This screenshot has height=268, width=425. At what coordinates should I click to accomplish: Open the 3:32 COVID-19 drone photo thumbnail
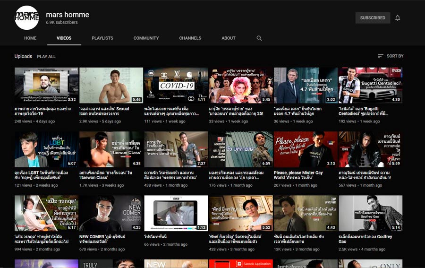(x=46, y=86)
